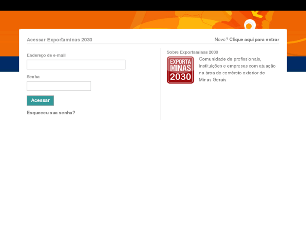
Task: Focus the Senha password field
Action: click(x=59, y=86)
